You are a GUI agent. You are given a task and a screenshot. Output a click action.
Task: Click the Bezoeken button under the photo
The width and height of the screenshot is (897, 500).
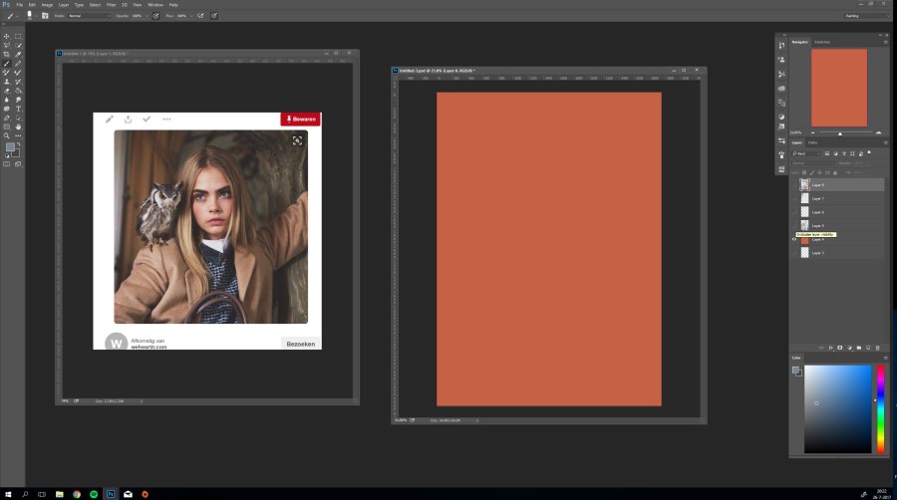click(x=300, y=344)
